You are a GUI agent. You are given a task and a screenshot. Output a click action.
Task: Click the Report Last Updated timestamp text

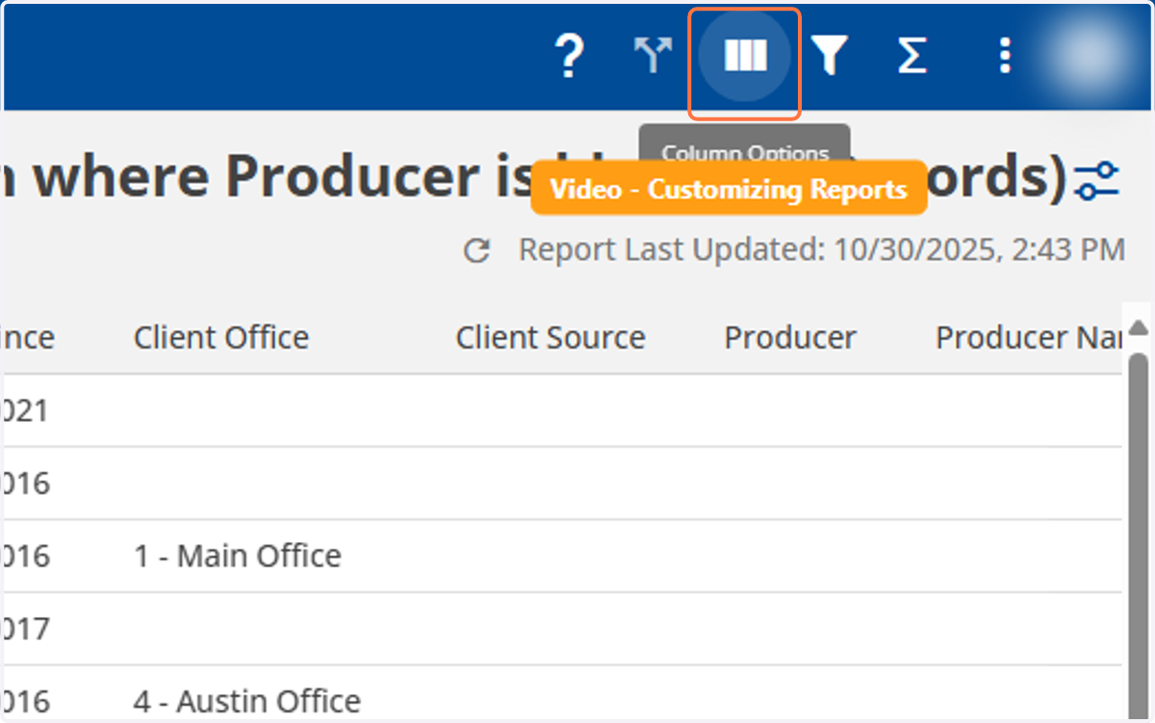tap(822, 250)
